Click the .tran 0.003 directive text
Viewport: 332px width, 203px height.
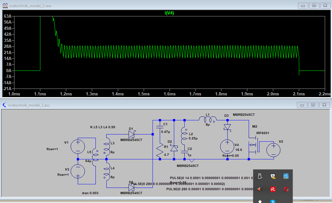pos(90,193)
